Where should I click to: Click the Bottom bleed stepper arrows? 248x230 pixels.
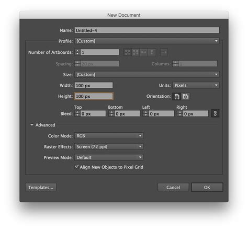tap(111, 113)
